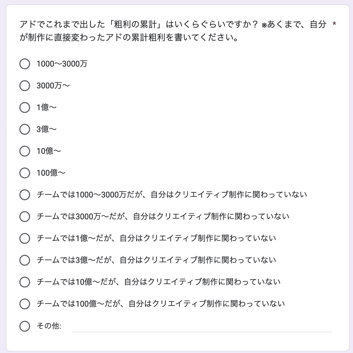Pick the 3億〜 radio button
The width and height of the screenshot is (353, 353).
(x=25, y=129)
